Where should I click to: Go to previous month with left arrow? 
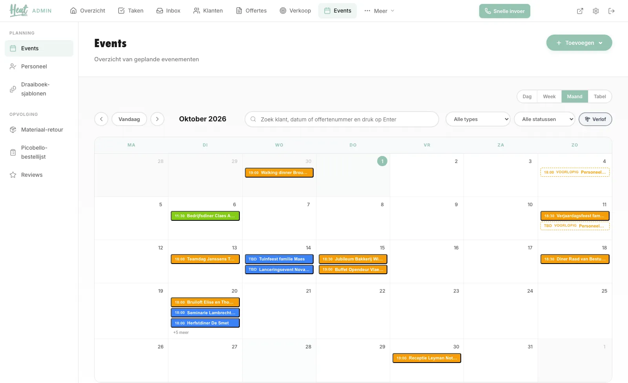101,119
